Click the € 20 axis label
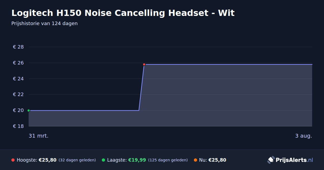This screenshot has width=324, height=170. point(18,110)
